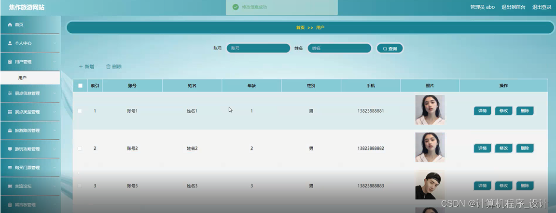Expand the 交流论坛 menu arrow
Image resolution: width=556 pixels, height=213 pixels.
(55, 186)
